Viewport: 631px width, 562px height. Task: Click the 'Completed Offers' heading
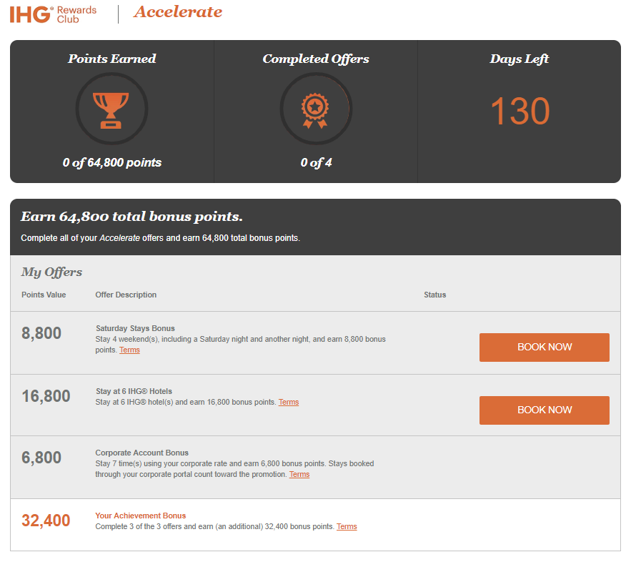point(316,59)
